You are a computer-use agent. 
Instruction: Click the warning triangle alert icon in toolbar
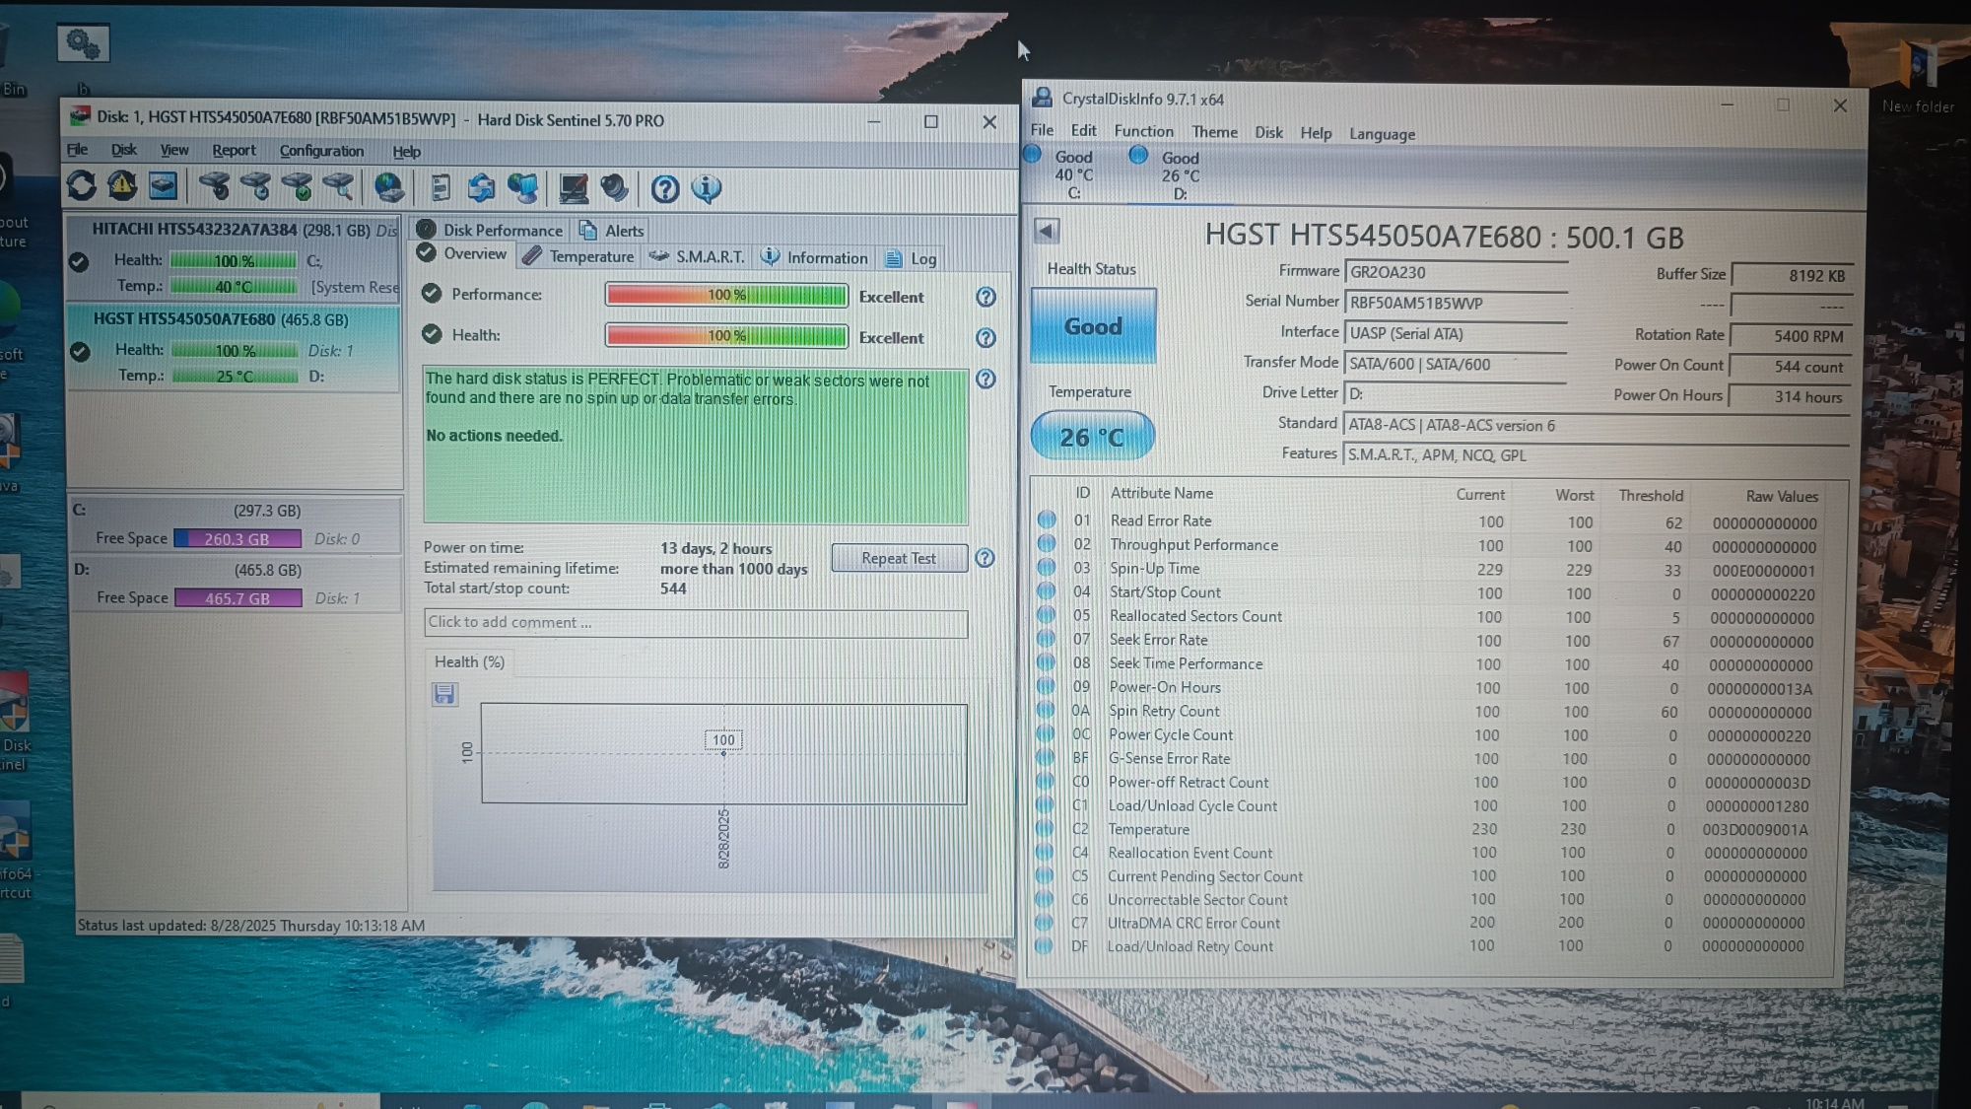pyautogui.click(x=122, y=185)
